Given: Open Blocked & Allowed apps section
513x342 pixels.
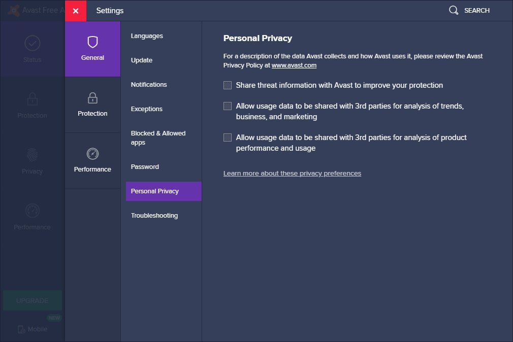Looking at the screenshot, I should click(x=158, y=138).
